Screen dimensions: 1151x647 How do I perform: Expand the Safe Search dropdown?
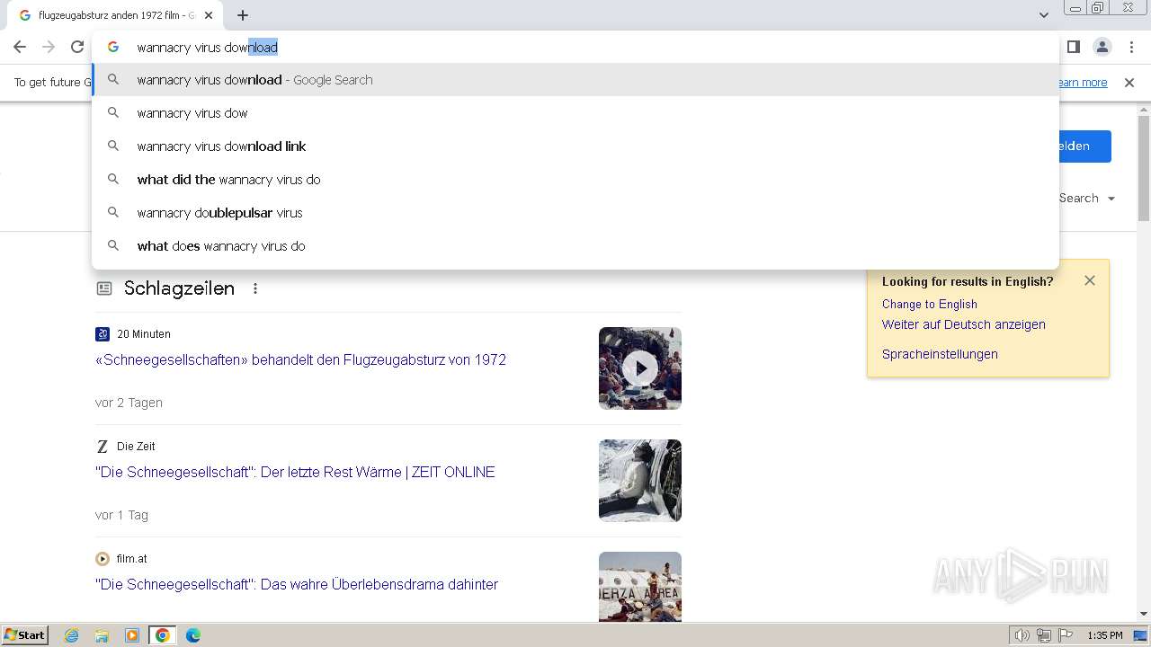coord(1086,198)
